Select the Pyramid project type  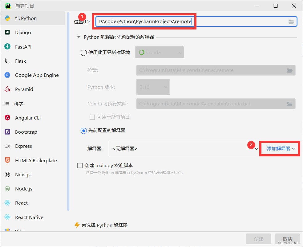tap(32, 89)
